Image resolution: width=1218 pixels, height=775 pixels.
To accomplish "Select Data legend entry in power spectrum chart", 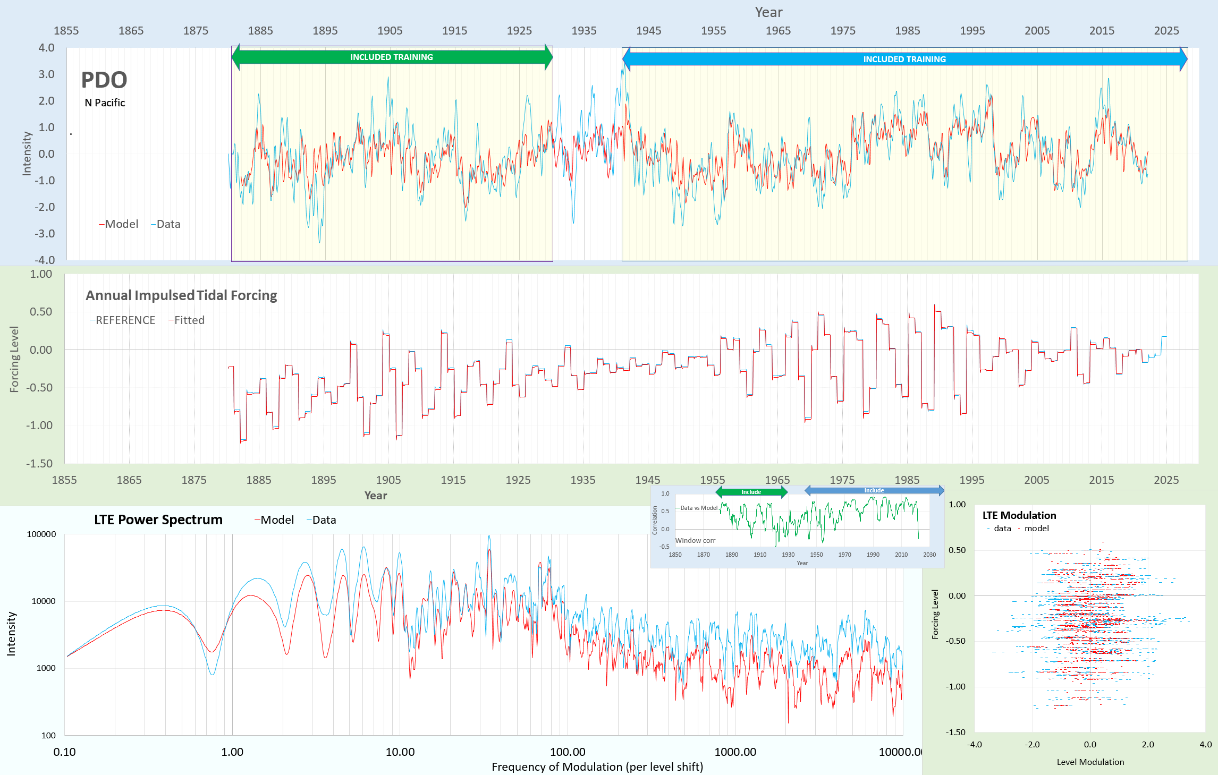I will 323,520.
